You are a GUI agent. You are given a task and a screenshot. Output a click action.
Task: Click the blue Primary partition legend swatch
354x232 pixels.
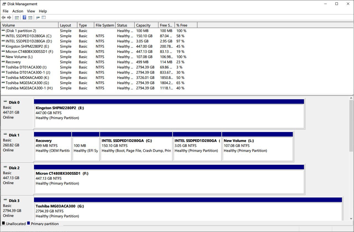tap(28, 223)
